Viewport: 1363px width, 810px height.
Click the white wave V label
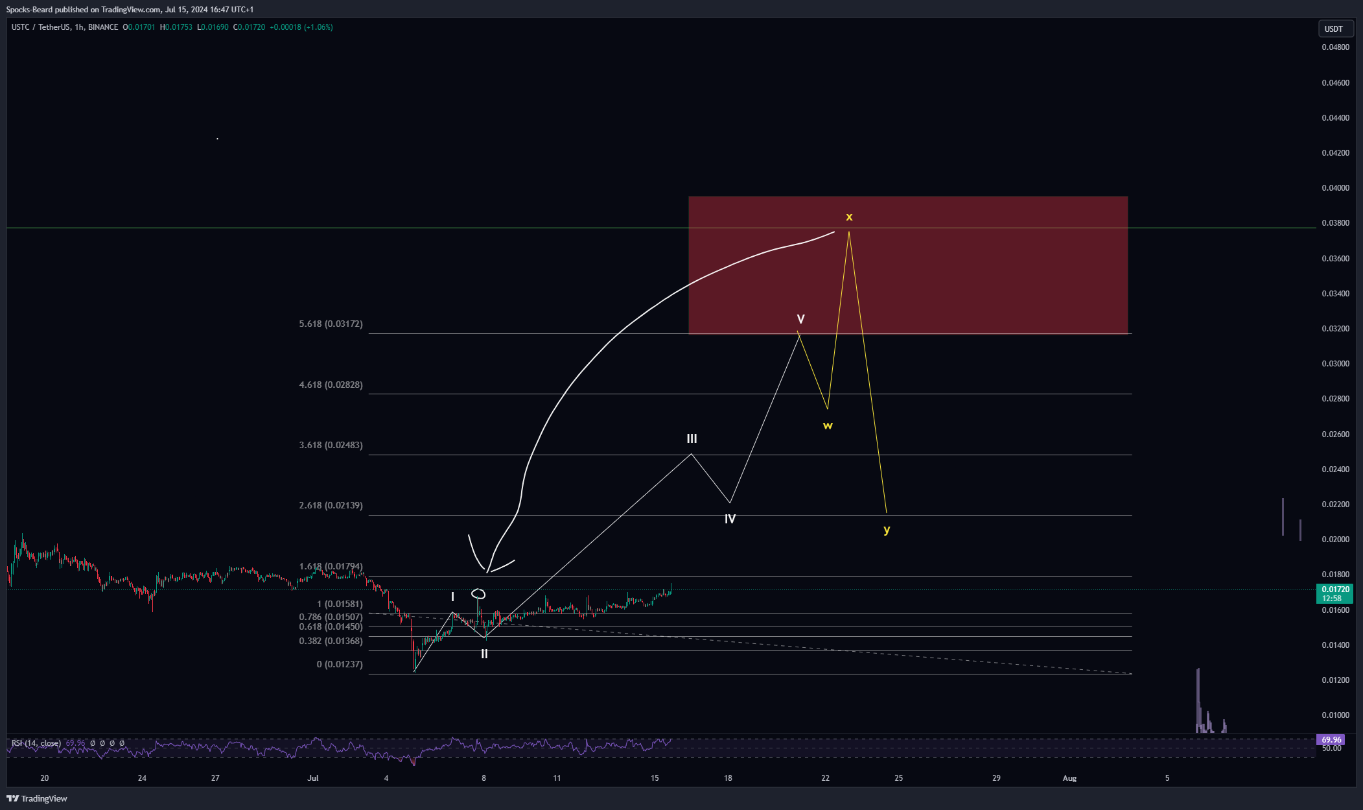tap(800, 319)
